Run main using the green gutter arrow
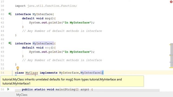This screenshot has width=173, height=97. (x=8, y=89)
